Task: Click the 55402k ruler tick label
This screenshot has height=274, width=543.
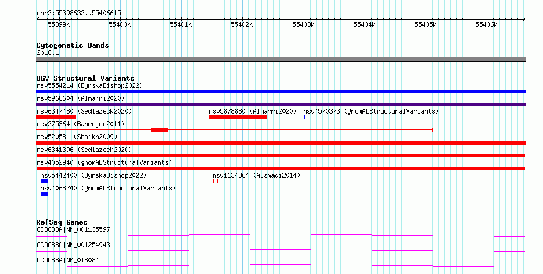Action: tap(242, 24)
